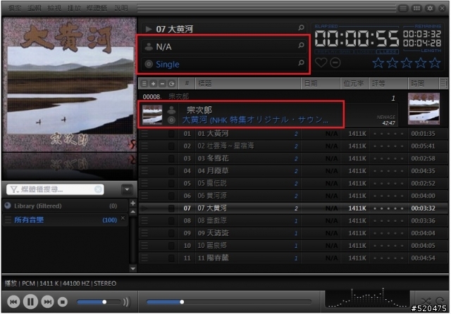Screen dimensions: 451x314
Task: Open the 檔案 menu
Action: pyautogui.click(x=14, y=8)
